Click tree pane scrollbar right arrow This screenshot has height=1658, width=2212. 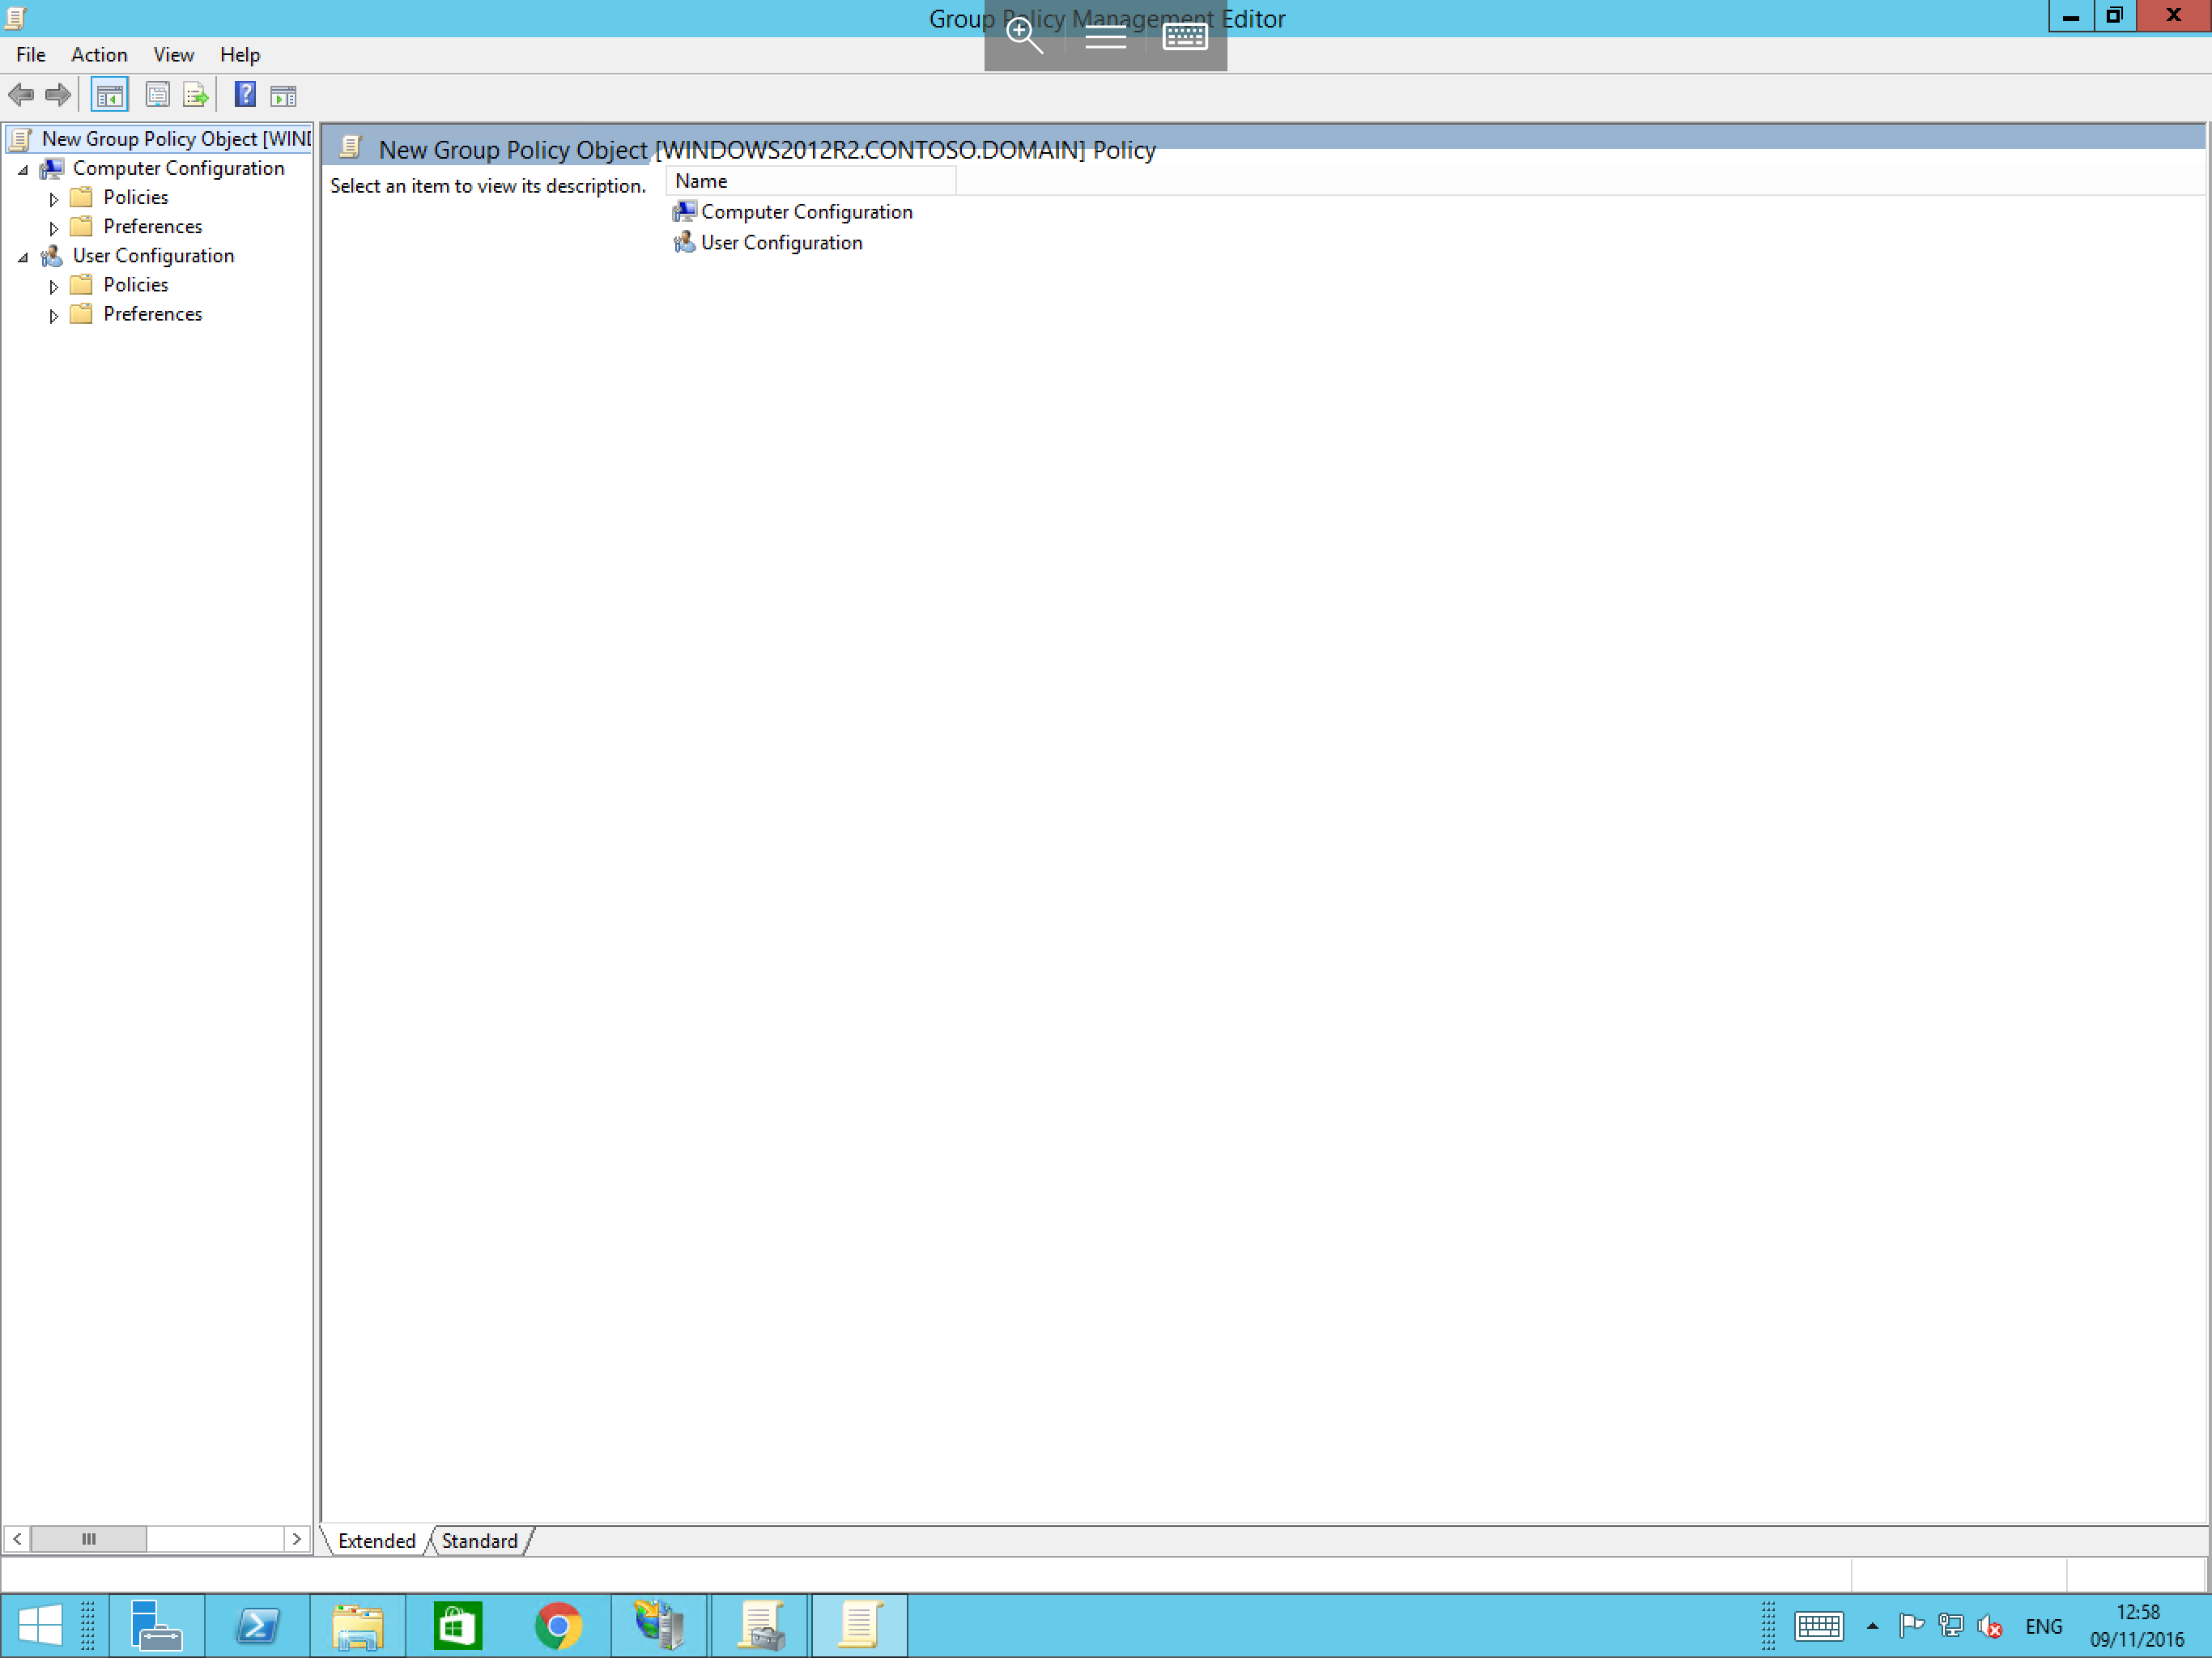click(x=297, y=1539)
